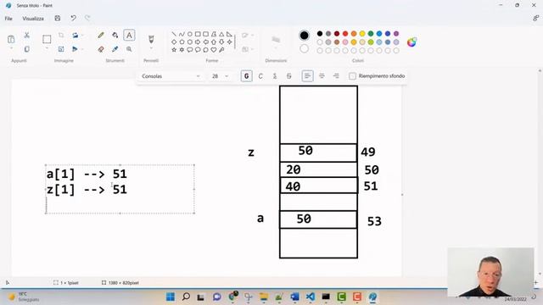Choose the right arrow shape

[198, 42]
